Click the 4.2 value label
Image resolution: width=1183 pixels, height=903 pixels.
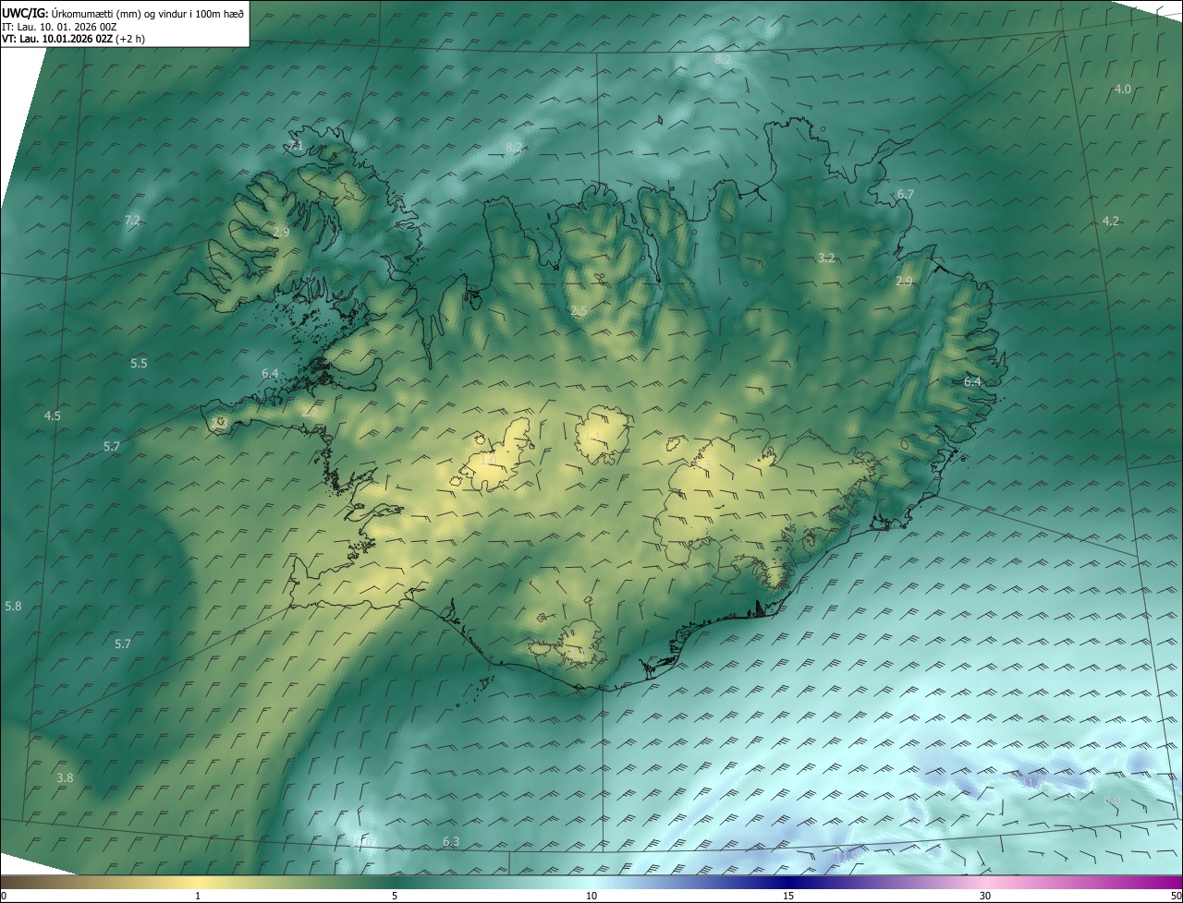(1111, 221)
